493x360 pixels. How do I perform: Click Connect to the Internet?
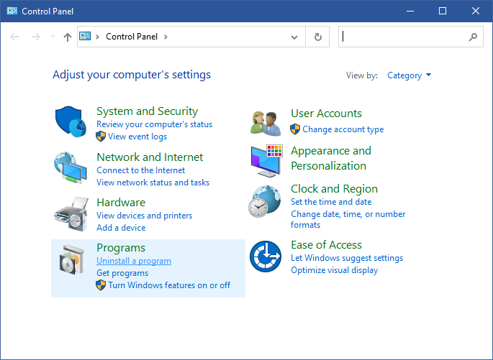[x=141, y=170]
